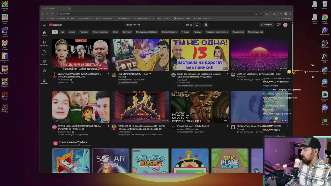This screenshot has height=186, width=331.
Task: Open Downloads in YouTube sidebar
Action: [44, 81]
